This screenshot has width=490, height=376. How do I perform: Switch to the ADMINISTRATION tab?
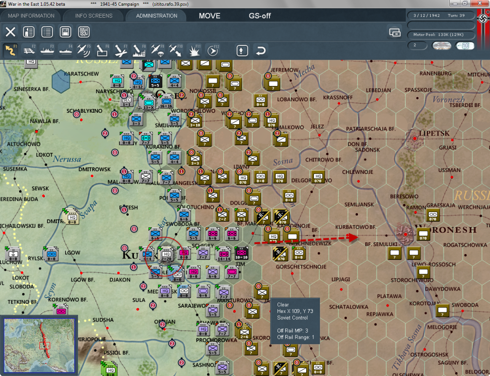(x=156, y=16)
